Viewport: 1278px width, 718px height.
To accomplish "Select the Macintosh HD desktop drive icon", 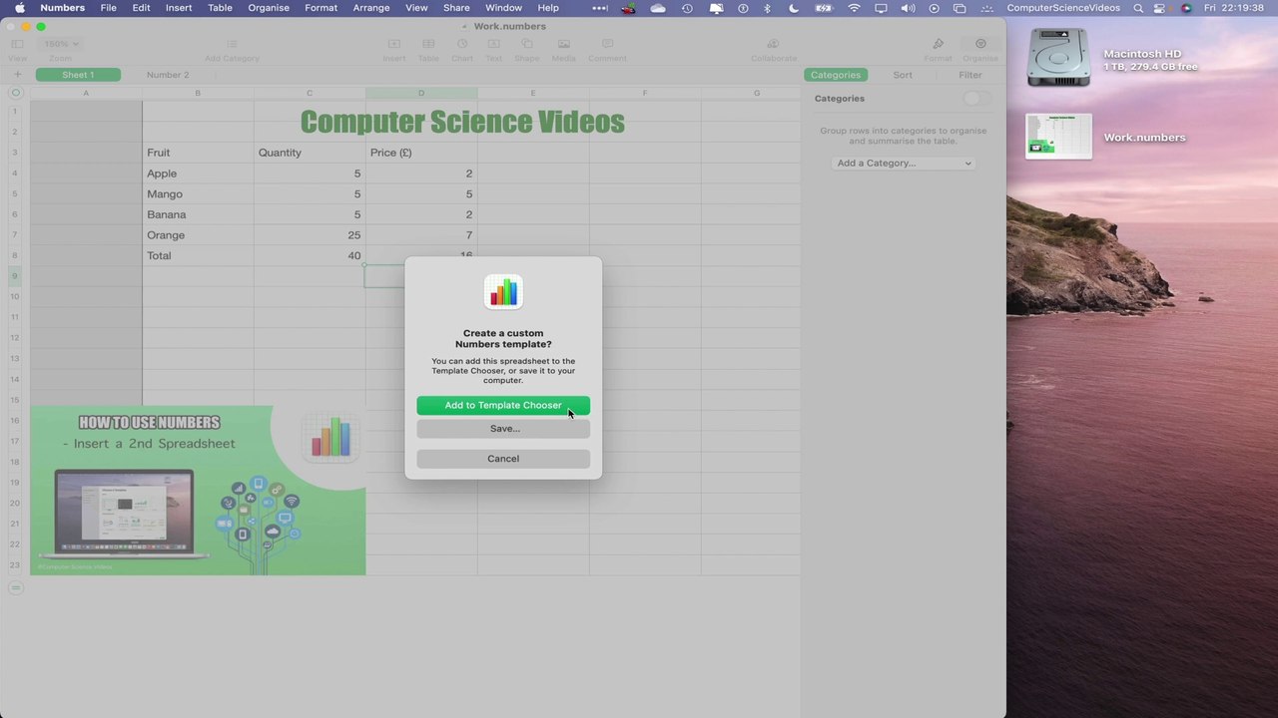I will pyautogui.click(x=1059, y=57).
